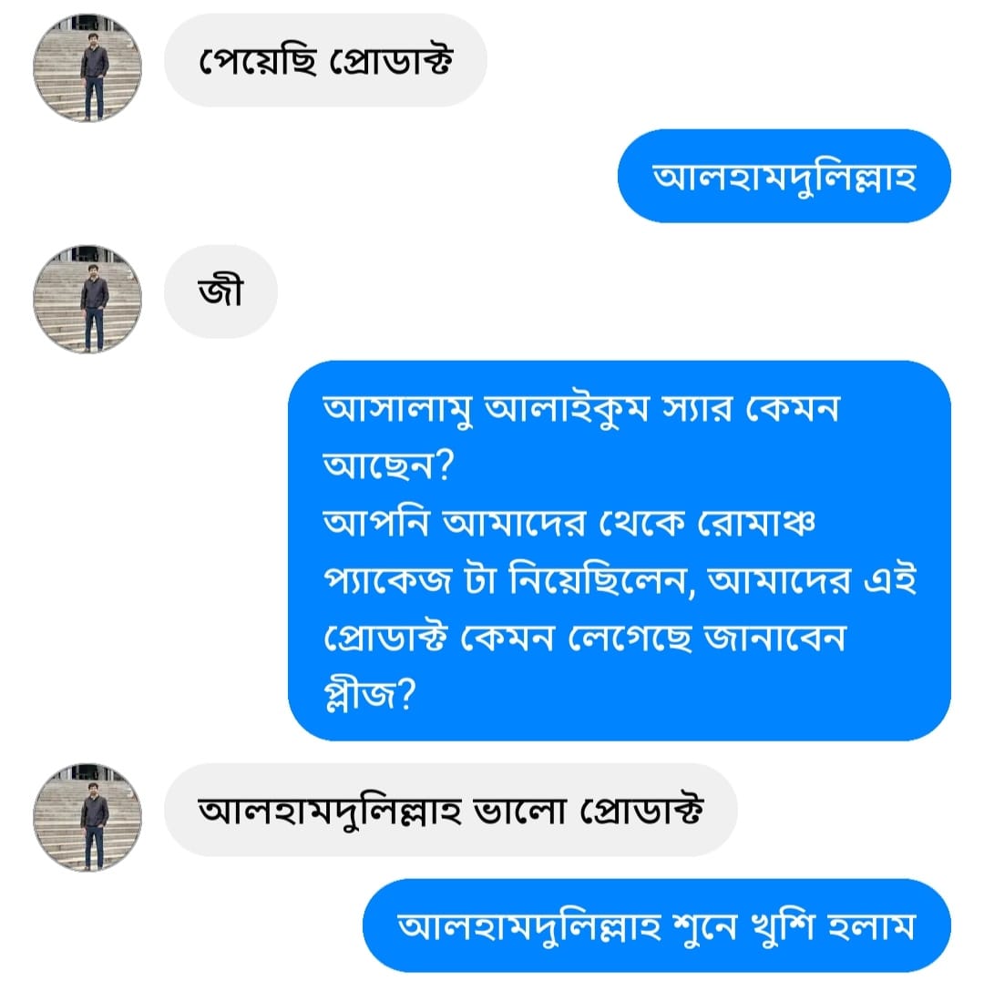Tap the avatar beside "আলহামদুলিল্লাহ ভালো প্রোডাক্ট"
984x1001 pixels.
(x=87, y=817)
